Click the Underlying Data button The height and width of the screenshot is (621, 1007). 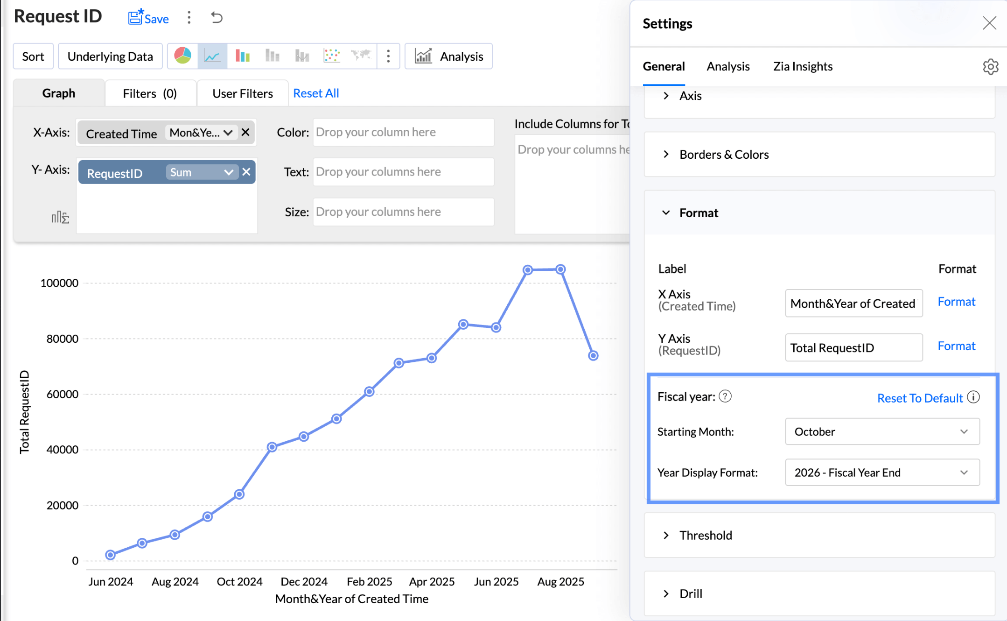110,56
